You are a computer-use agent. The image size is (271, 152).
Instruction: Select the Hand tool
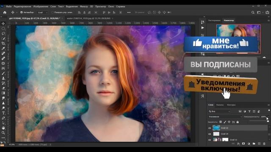(3, 128)
